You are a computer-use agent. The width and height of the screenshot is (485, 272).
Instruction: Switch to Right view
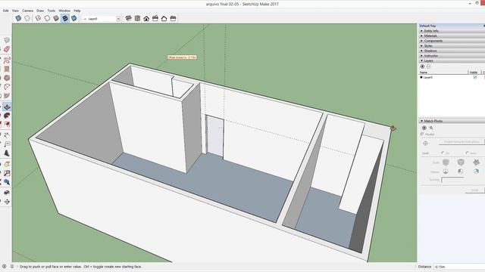pyautogui.click(x=155, y=18)
